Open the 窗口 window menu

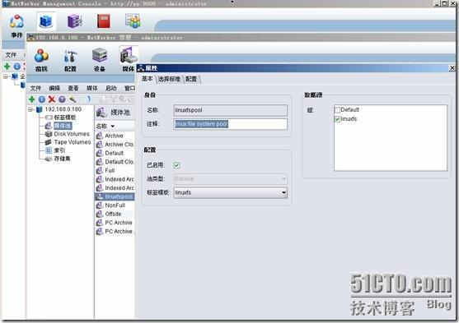[129, 88]
